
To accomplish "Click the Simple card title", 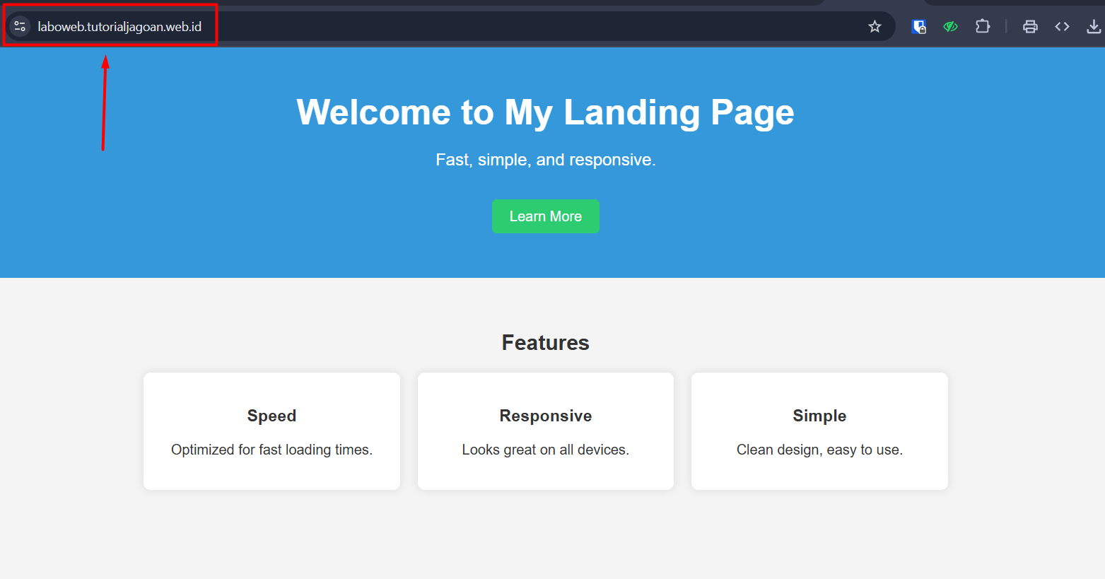I will pyautogui.click(x=819, y=416).
